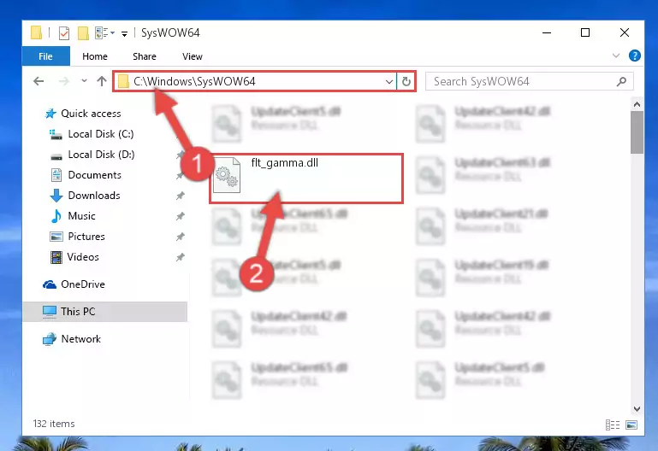Image resolution: width=658 pixels, height=451 pixels.
Task: Open Documents in navigation pane
Action: click(x=94, y=175)
